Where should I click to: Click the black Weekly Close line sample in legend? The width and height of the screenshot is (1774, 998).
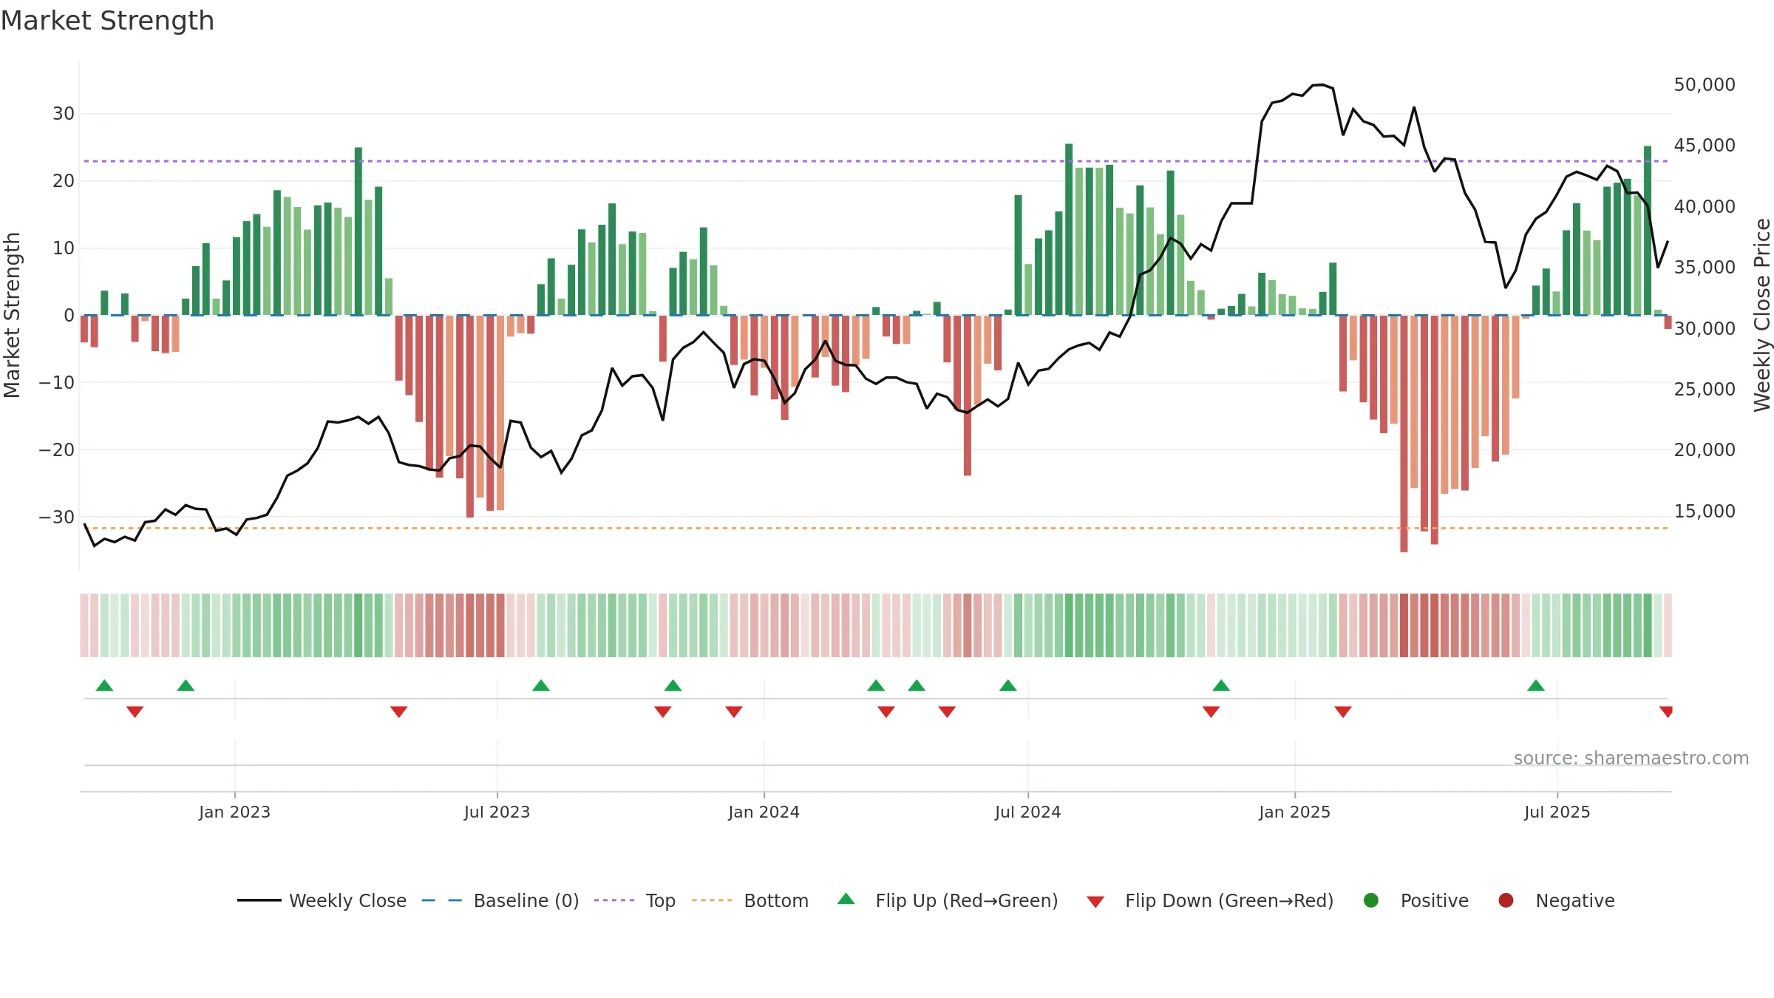click(x=259, y=900)
